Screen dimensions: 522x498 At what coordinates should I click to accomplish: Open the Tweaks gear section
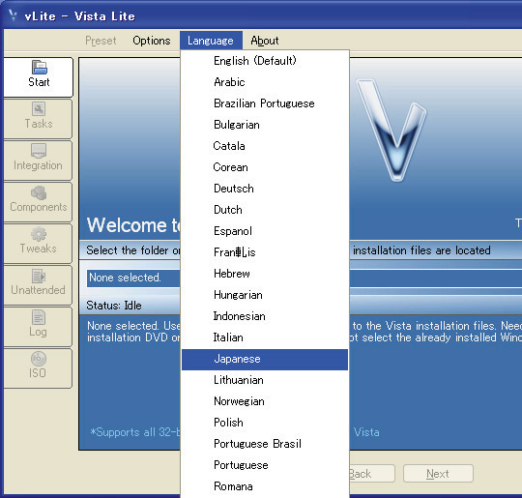pos(39,243)
